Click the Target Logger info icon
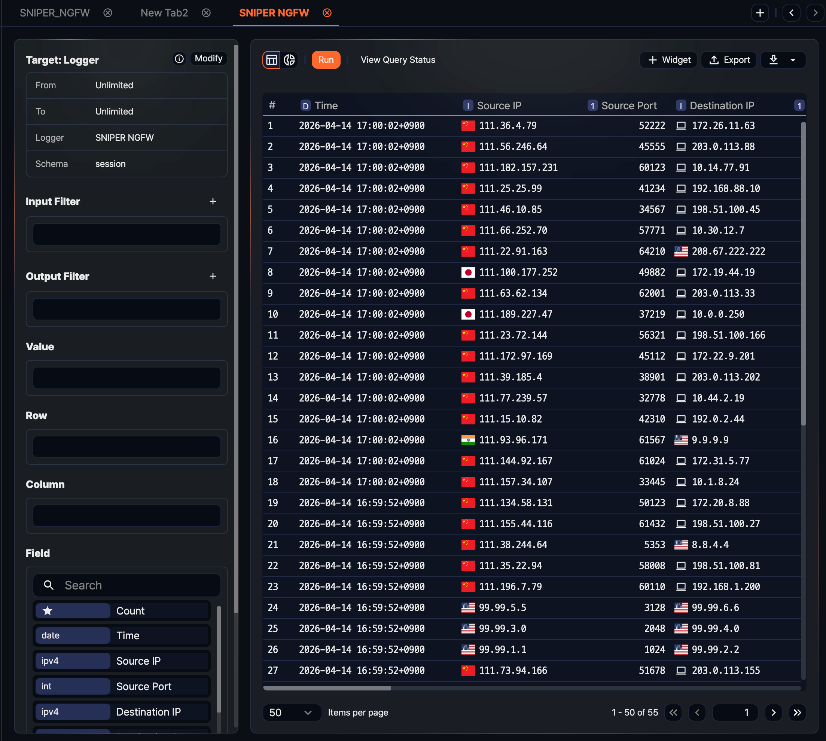Image resolution: width=826 pixels, height=741 pixels. click(179, 59)
